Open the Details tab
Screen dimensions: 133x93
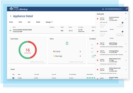pyautogui.click(x=38, y=22)
